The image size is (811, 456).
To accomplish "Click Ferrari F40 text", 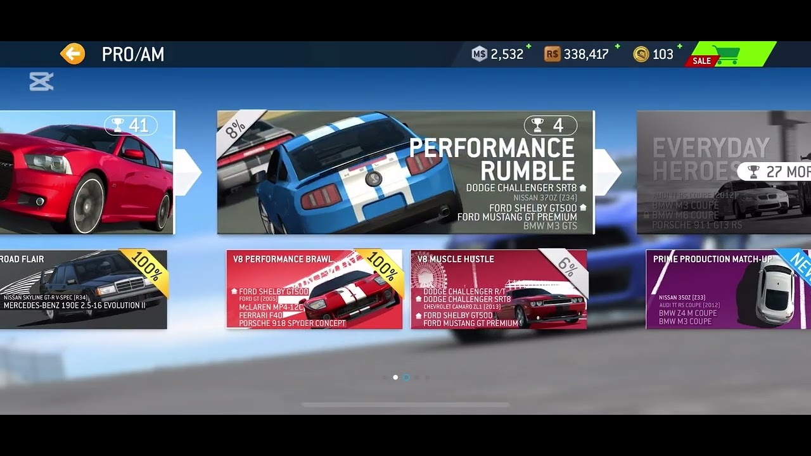I will 259,315.
